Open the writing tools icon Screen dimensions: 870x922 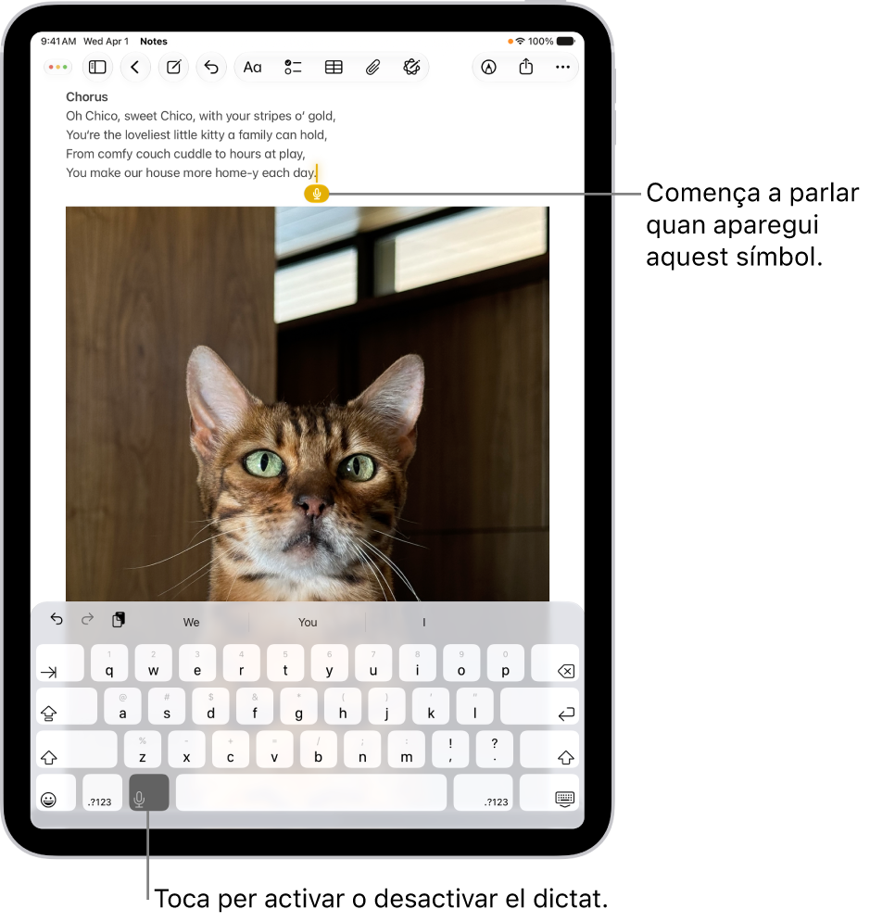click(411, 68)
